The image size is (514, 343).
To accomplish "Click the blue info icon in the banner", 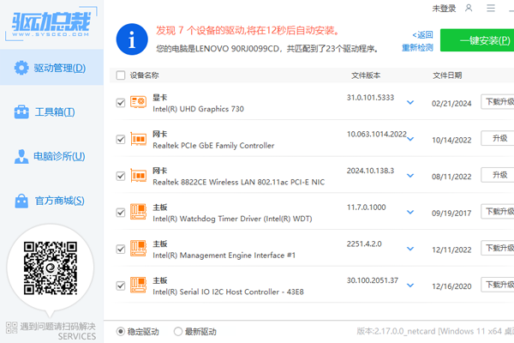I will click(130, 39).
